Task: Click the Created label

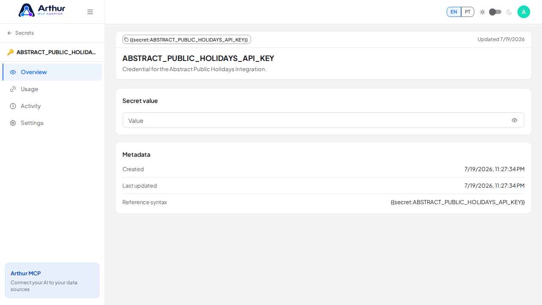Action: (133, 169)
